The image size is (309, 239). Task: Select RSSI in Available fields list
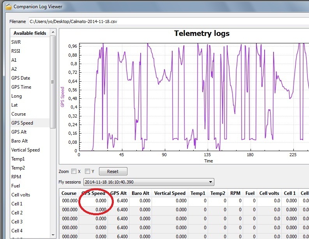click(16, 51)
